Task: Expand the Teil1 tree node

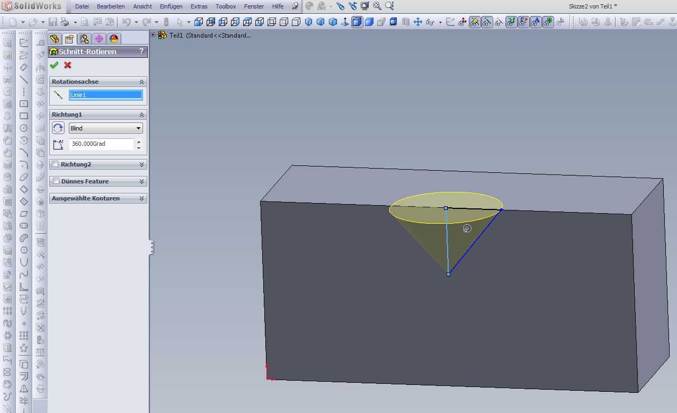Action: (153, 35)
